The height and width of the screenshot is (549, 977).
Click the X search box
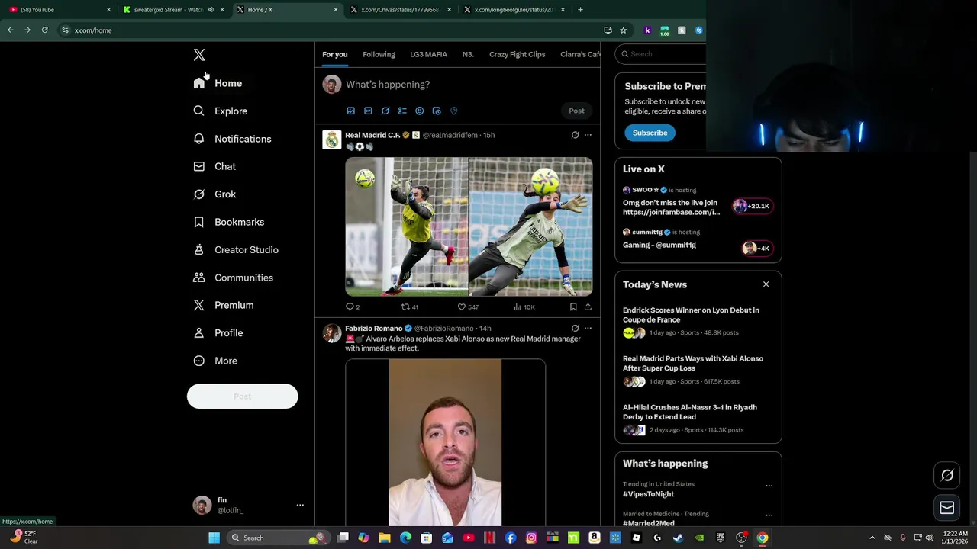[663, 54]
